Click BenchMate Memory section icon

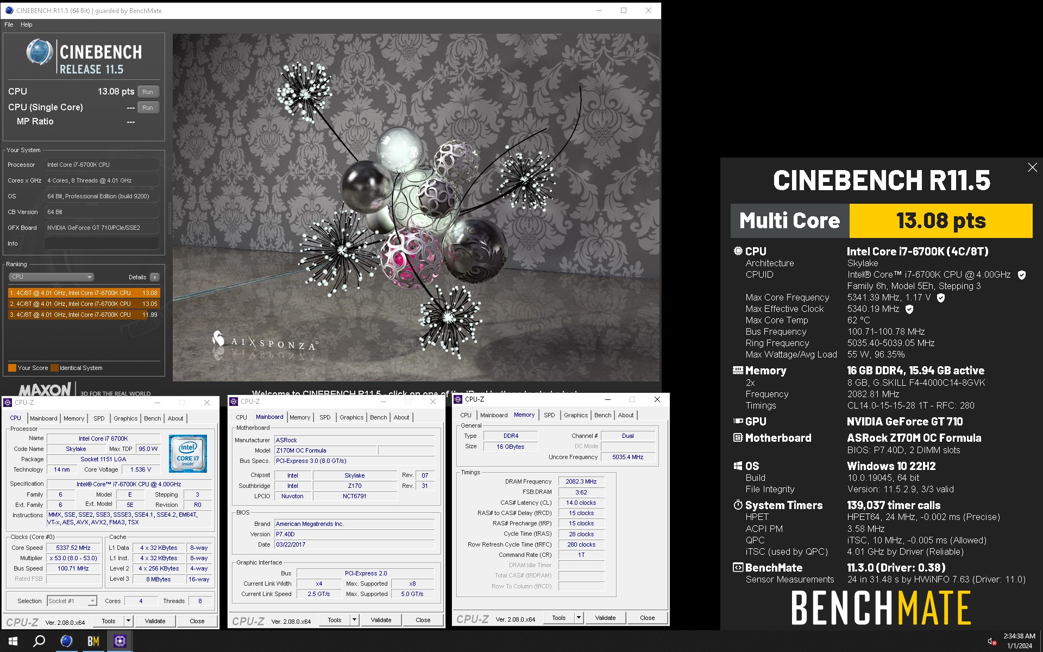[738, 370]
